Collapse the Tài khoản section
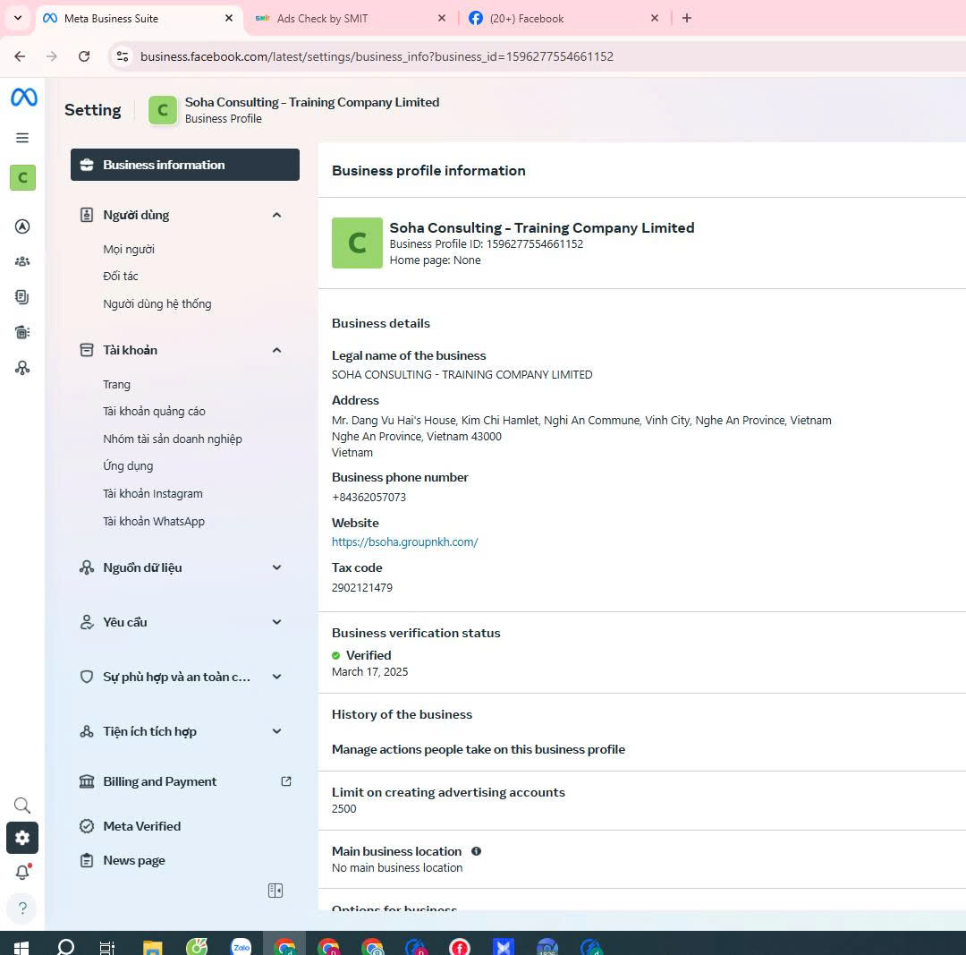This screenshot has height=955, width=966. point(276,350)
